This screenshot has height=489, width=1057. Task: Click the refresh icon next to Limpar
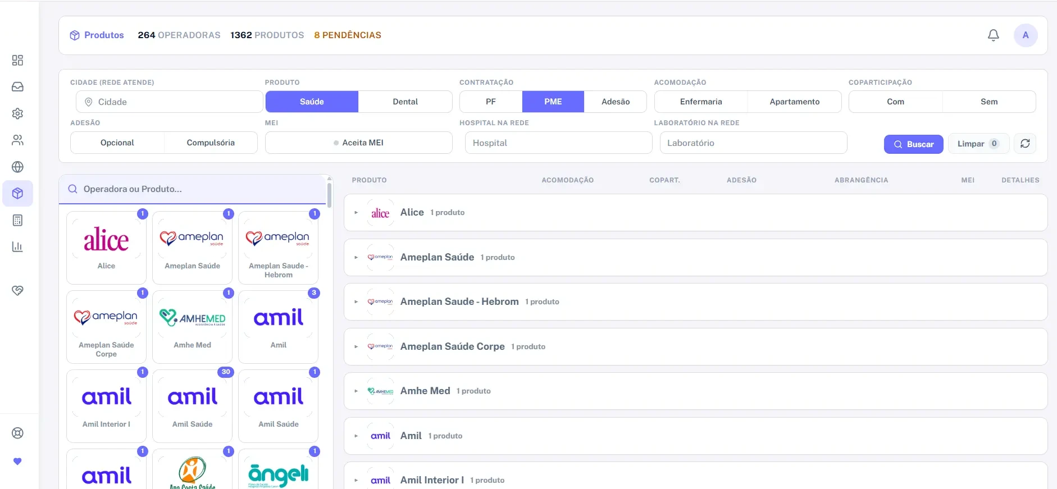coord(1025,144)
